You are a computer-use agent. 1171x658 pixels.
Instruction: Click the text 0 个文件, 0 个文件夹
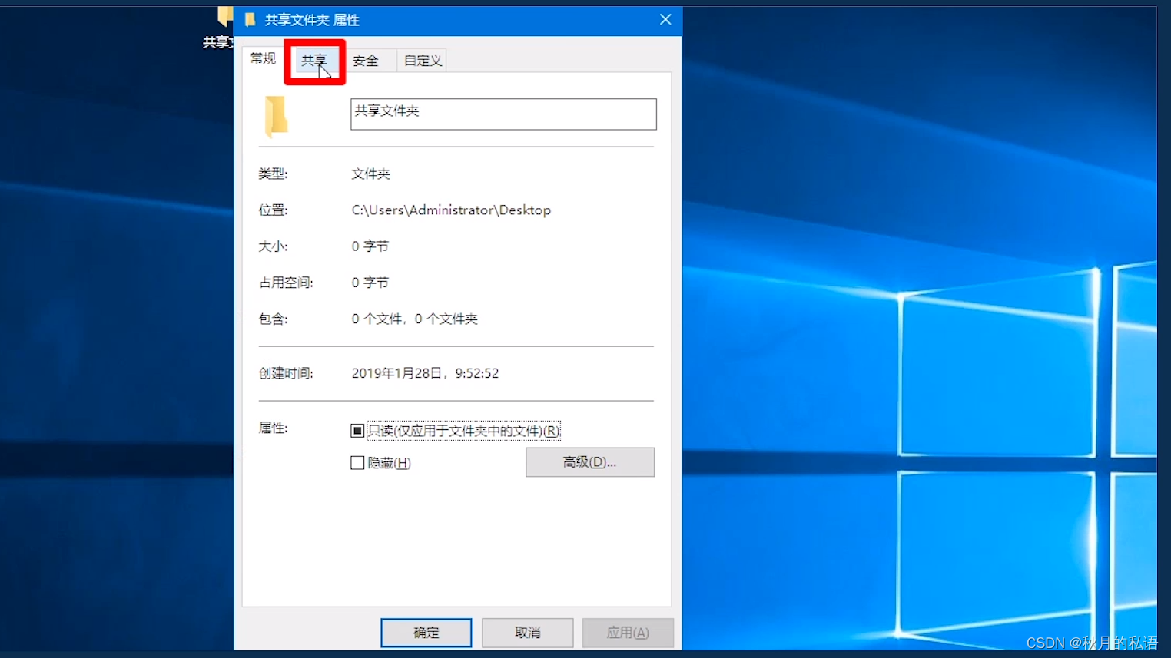(x=414, y=319)
